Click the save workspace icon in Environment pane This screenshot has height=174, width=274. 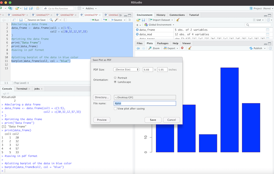click(143, 20)
